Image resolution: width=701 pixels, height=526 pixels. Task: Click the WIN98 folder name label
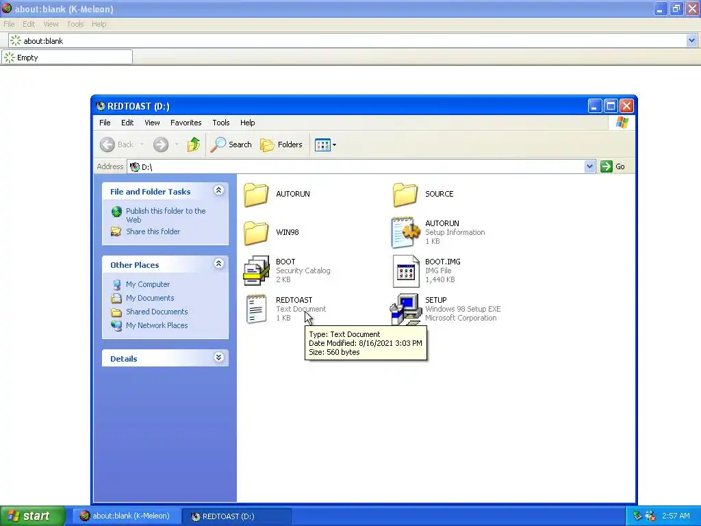point(288,232)
